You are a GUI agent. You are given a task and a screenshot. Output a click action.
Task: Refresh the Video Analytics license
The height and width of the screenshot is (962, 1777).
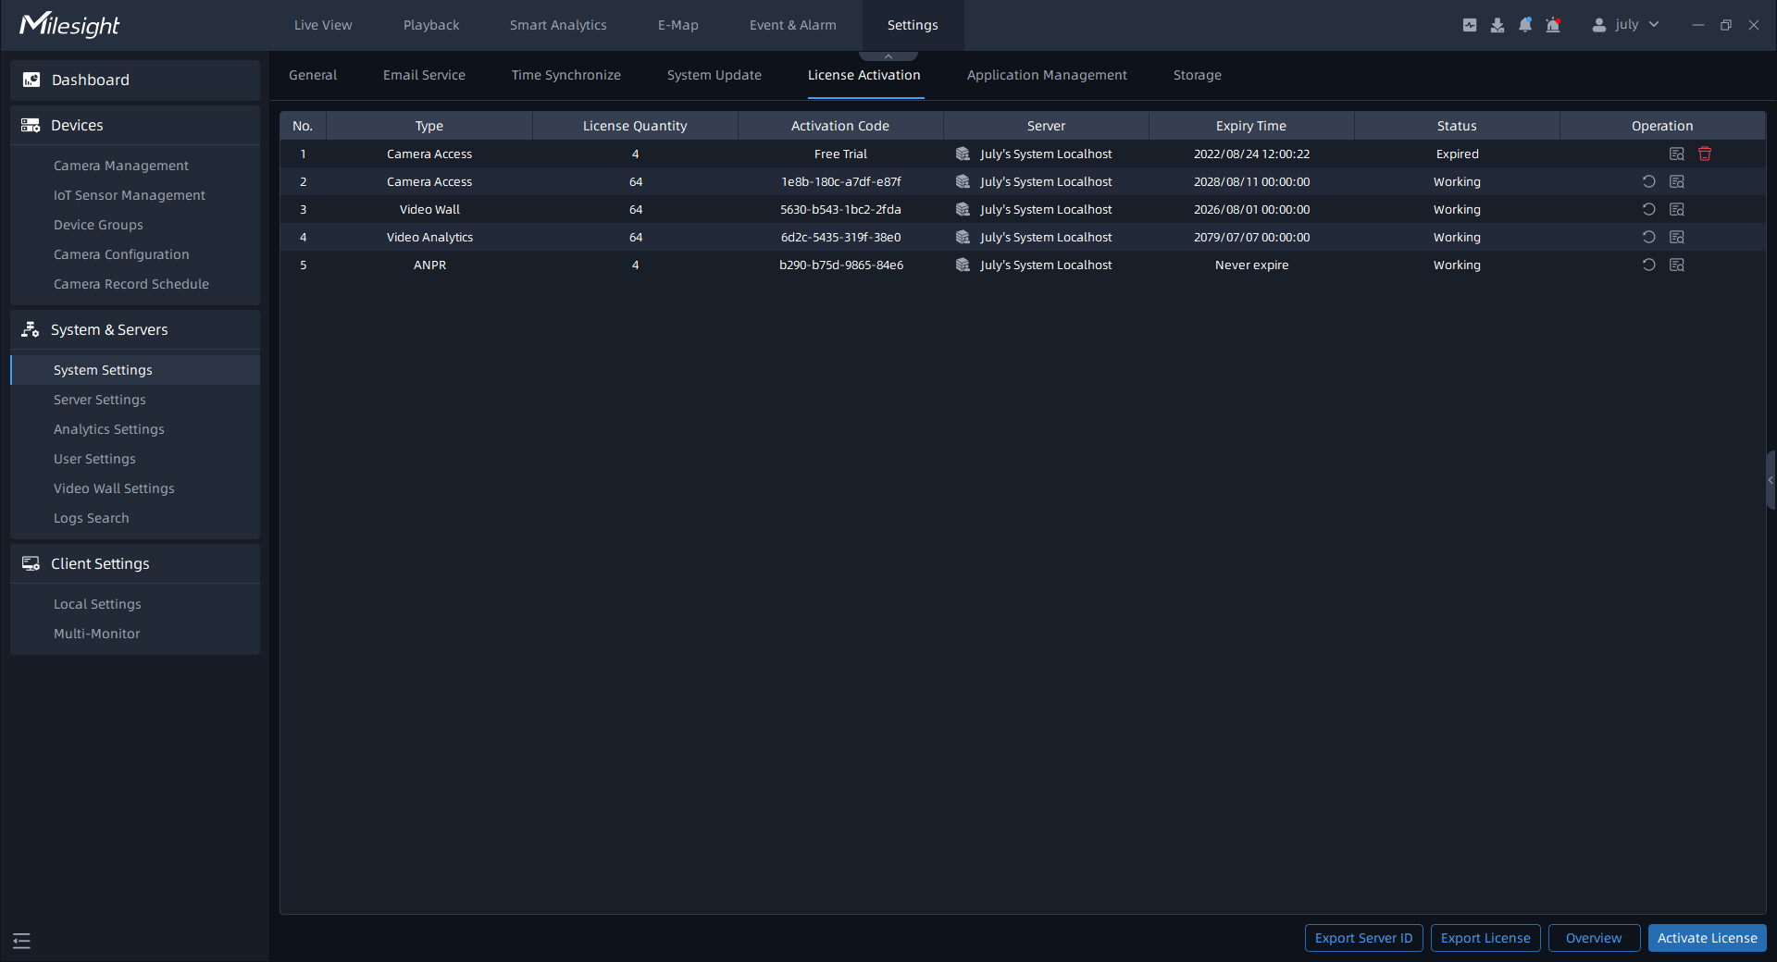(x=1648, y=238)
